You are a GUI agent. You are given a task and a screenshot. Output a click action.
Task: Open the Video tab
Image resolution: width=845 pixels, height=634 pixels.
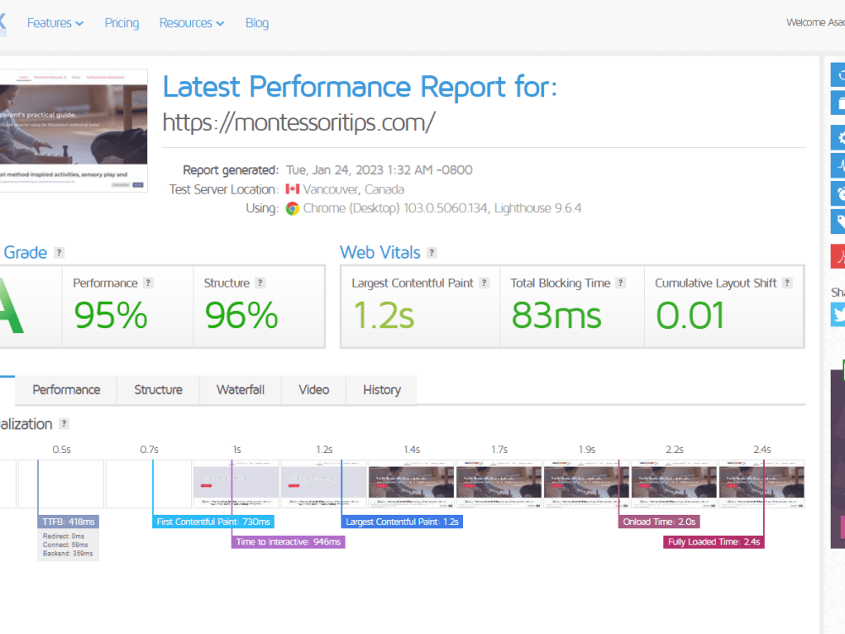click(313, 390)
